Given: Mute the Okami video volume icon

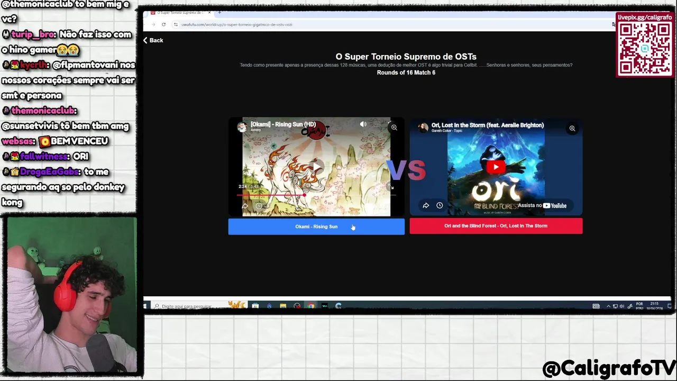Looking at the screenshot, I should [363, 124].
